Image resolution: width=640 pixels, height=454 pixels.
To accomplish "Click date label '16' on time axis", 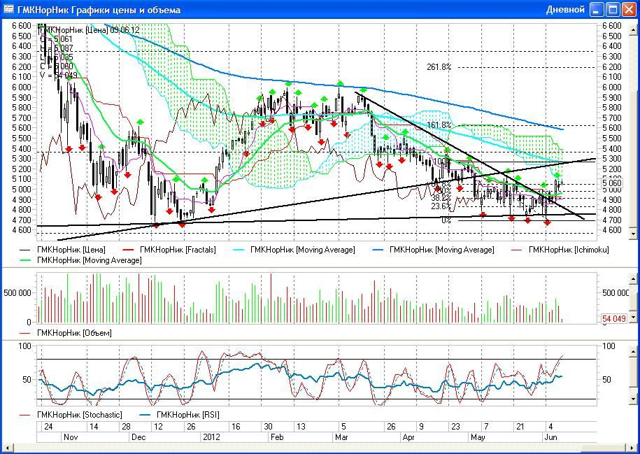I will pos(236,427).
